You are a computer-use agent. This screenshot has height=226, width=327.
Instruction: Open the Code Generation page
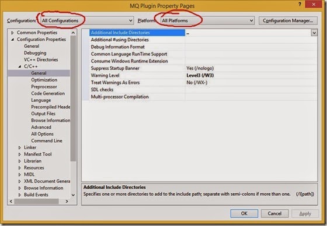48,93
